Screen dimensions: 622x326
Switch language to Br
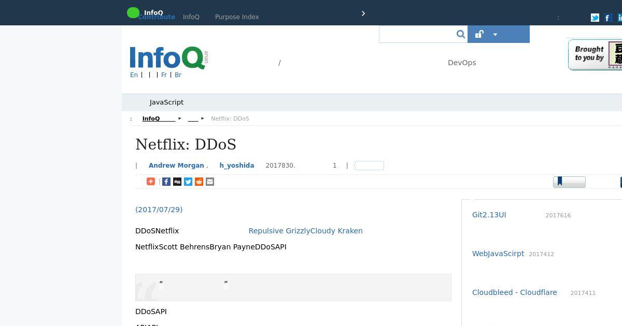[178, 75]
